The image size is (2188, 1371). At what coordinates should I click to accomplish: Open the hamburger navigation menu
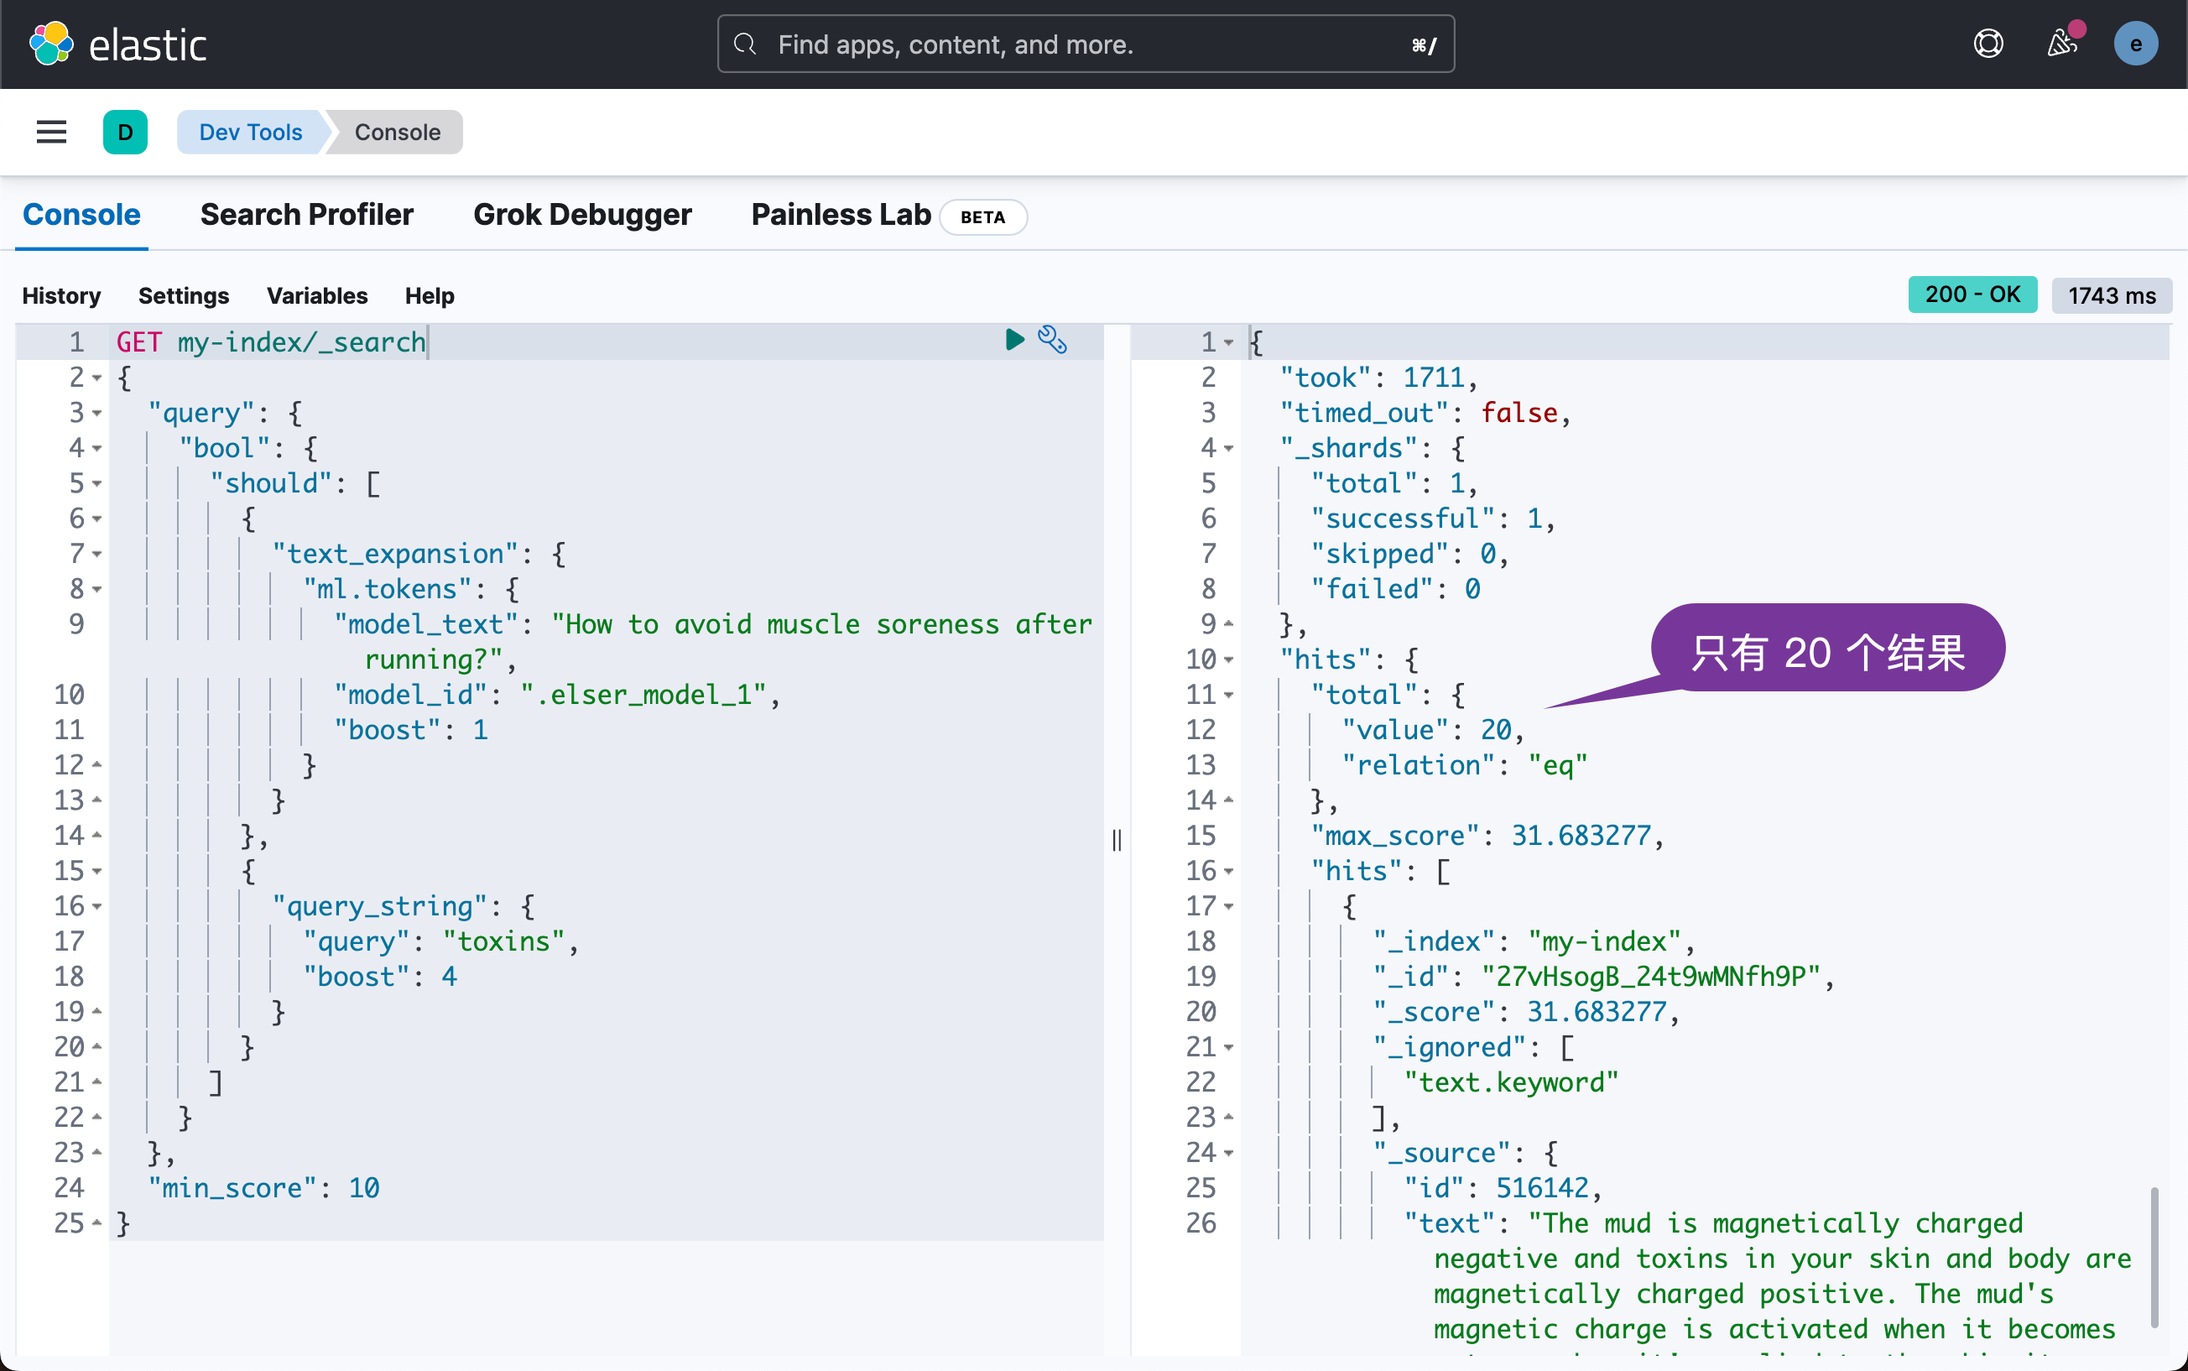click(x=51, y=133)
